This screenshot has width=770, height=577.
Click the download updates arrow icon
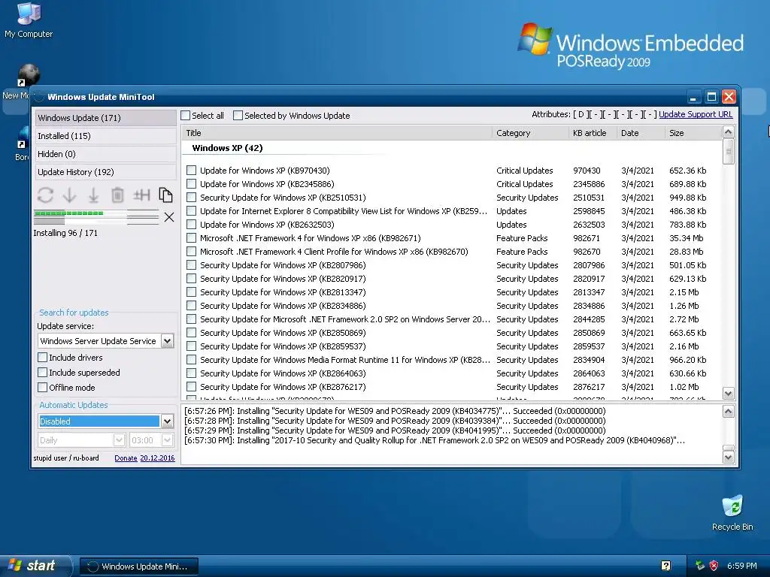tap(69, 195)
